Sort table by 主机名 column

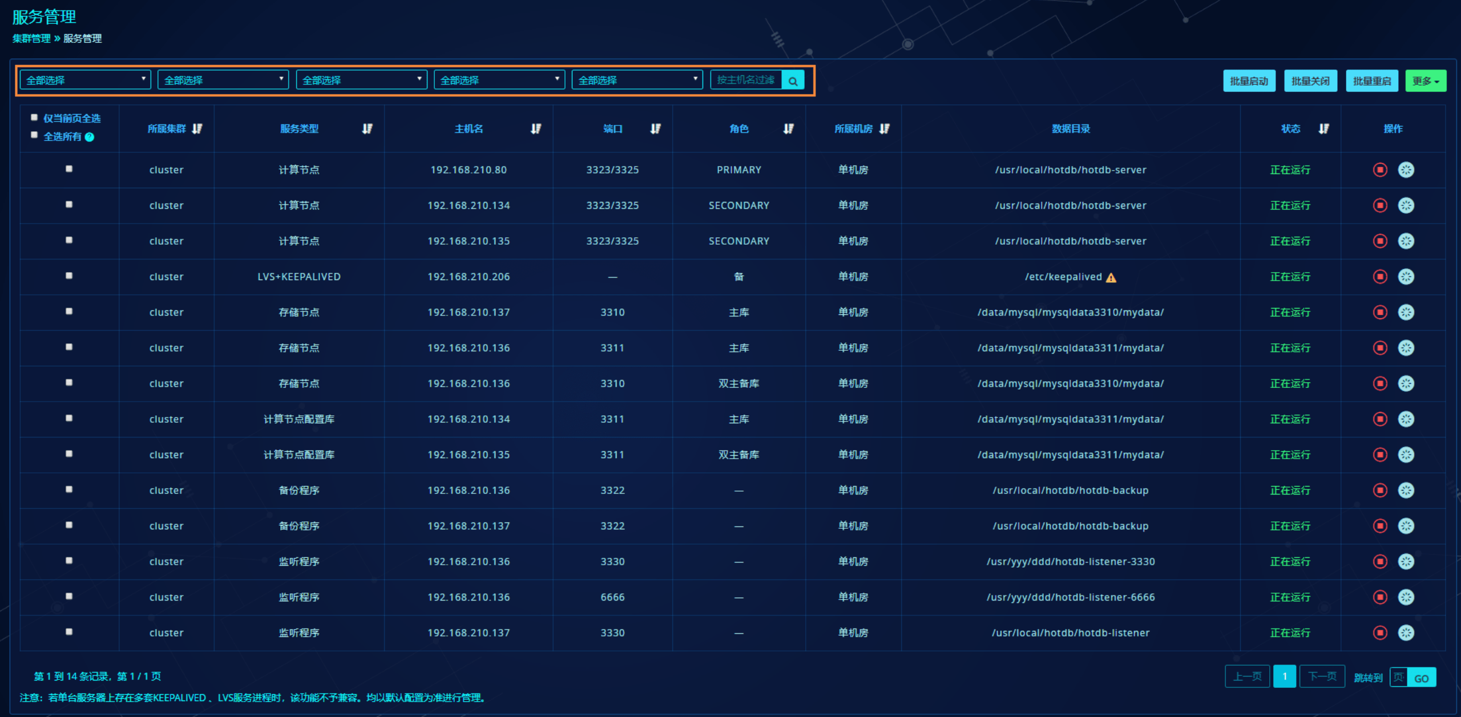click(535, 129)
